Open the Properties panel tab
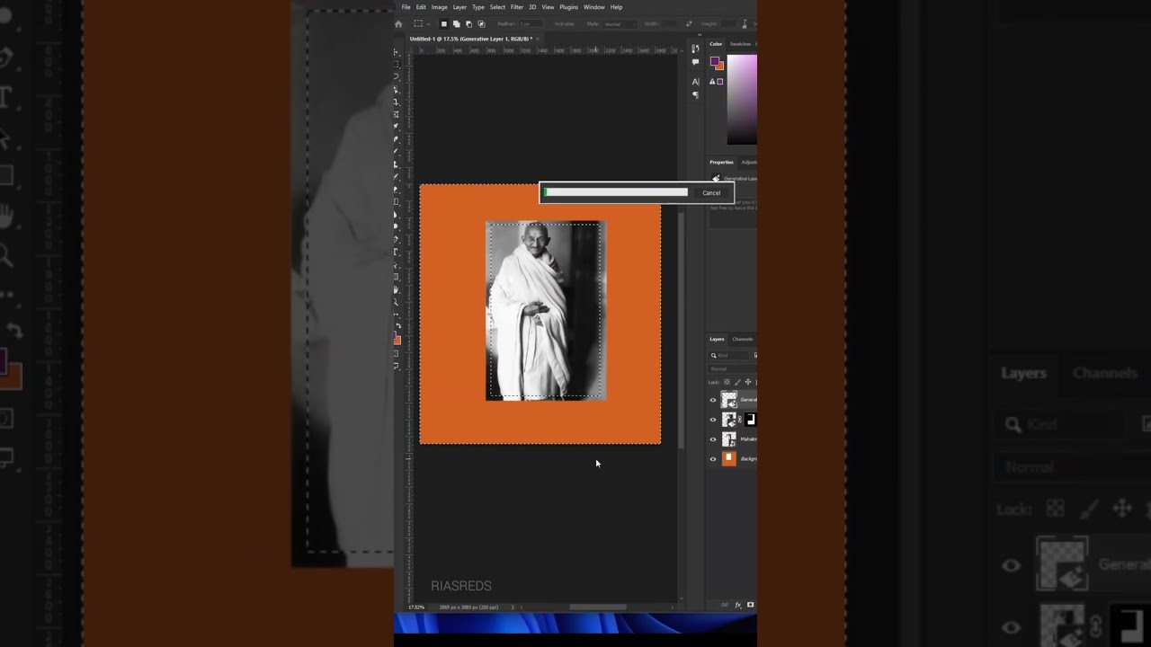The image size is (1151, 647). [721, 163]
